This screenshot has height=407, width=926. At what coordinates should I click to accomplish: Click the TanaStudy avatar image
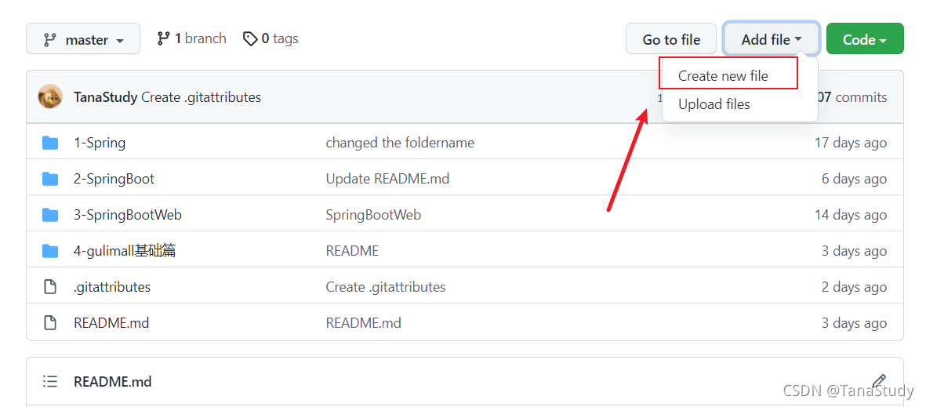click(x=50, y=96)
